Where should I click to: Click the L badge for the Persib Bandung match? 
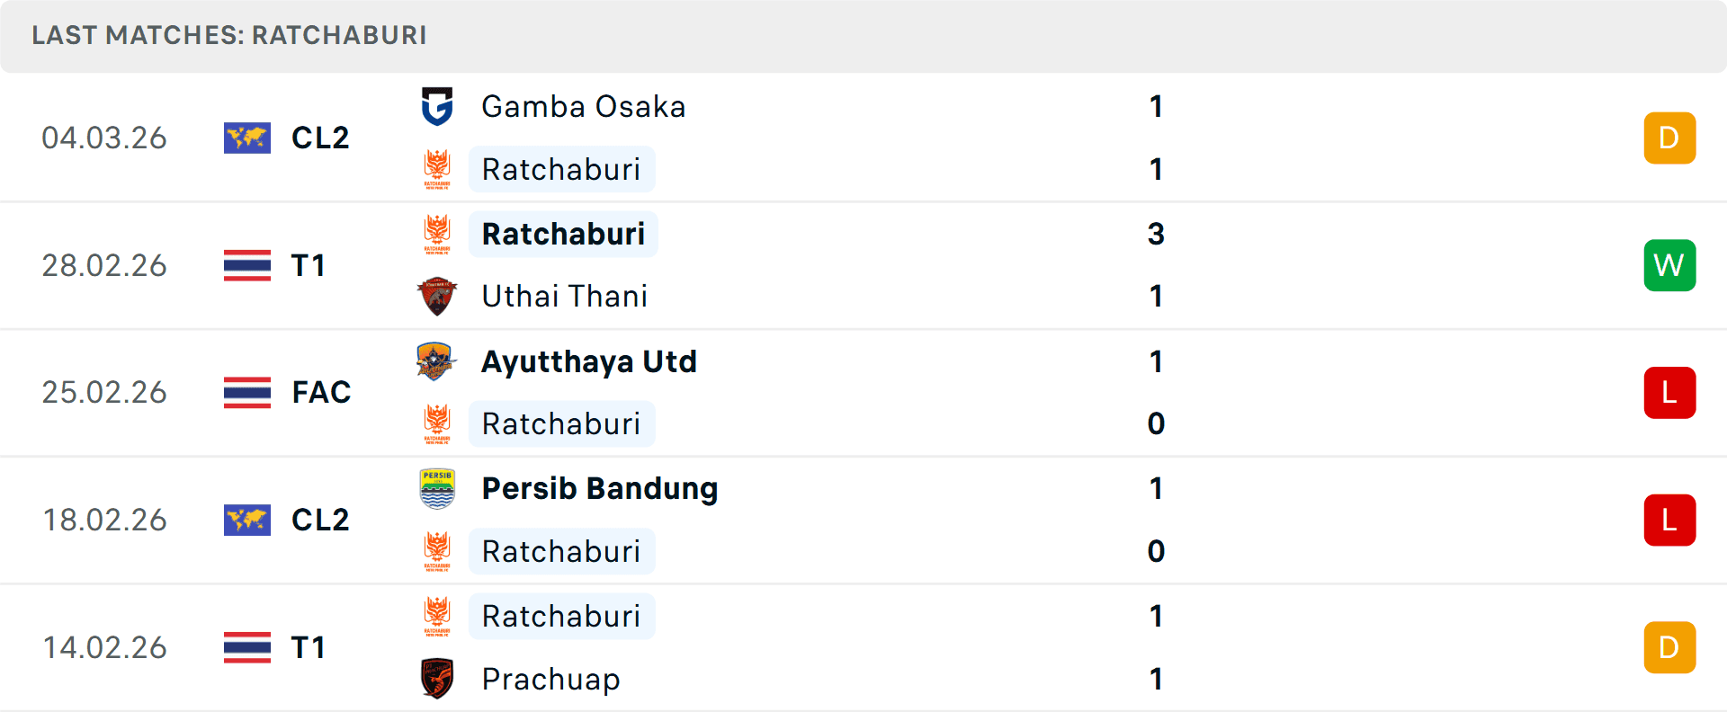(1669, 520)
